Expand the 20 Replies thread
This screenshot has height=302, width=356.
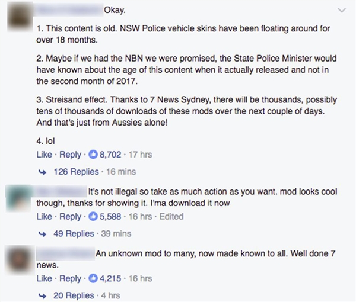74,295
